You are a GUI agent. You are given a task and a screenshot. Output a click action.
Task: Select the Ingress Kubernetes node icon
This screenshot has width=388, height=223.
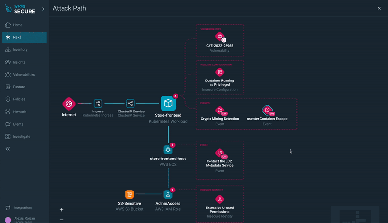pos(98,103)
